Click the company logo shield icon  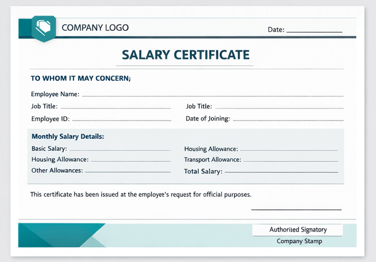[44, 29]
